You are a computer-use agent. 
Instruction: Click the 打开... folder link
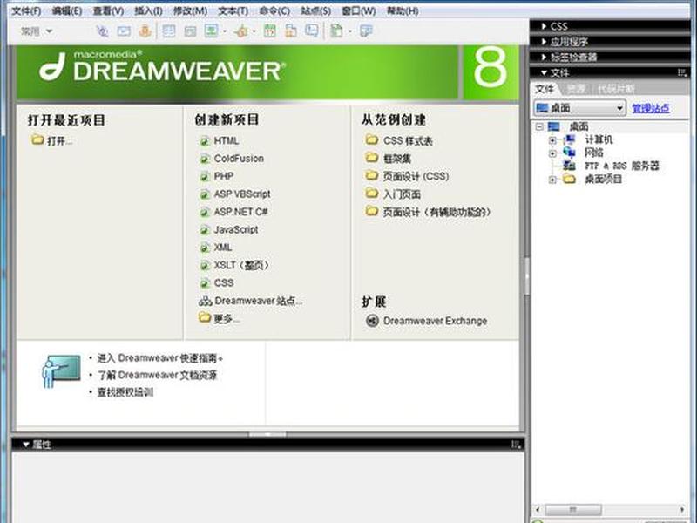[x=51, y=141]
